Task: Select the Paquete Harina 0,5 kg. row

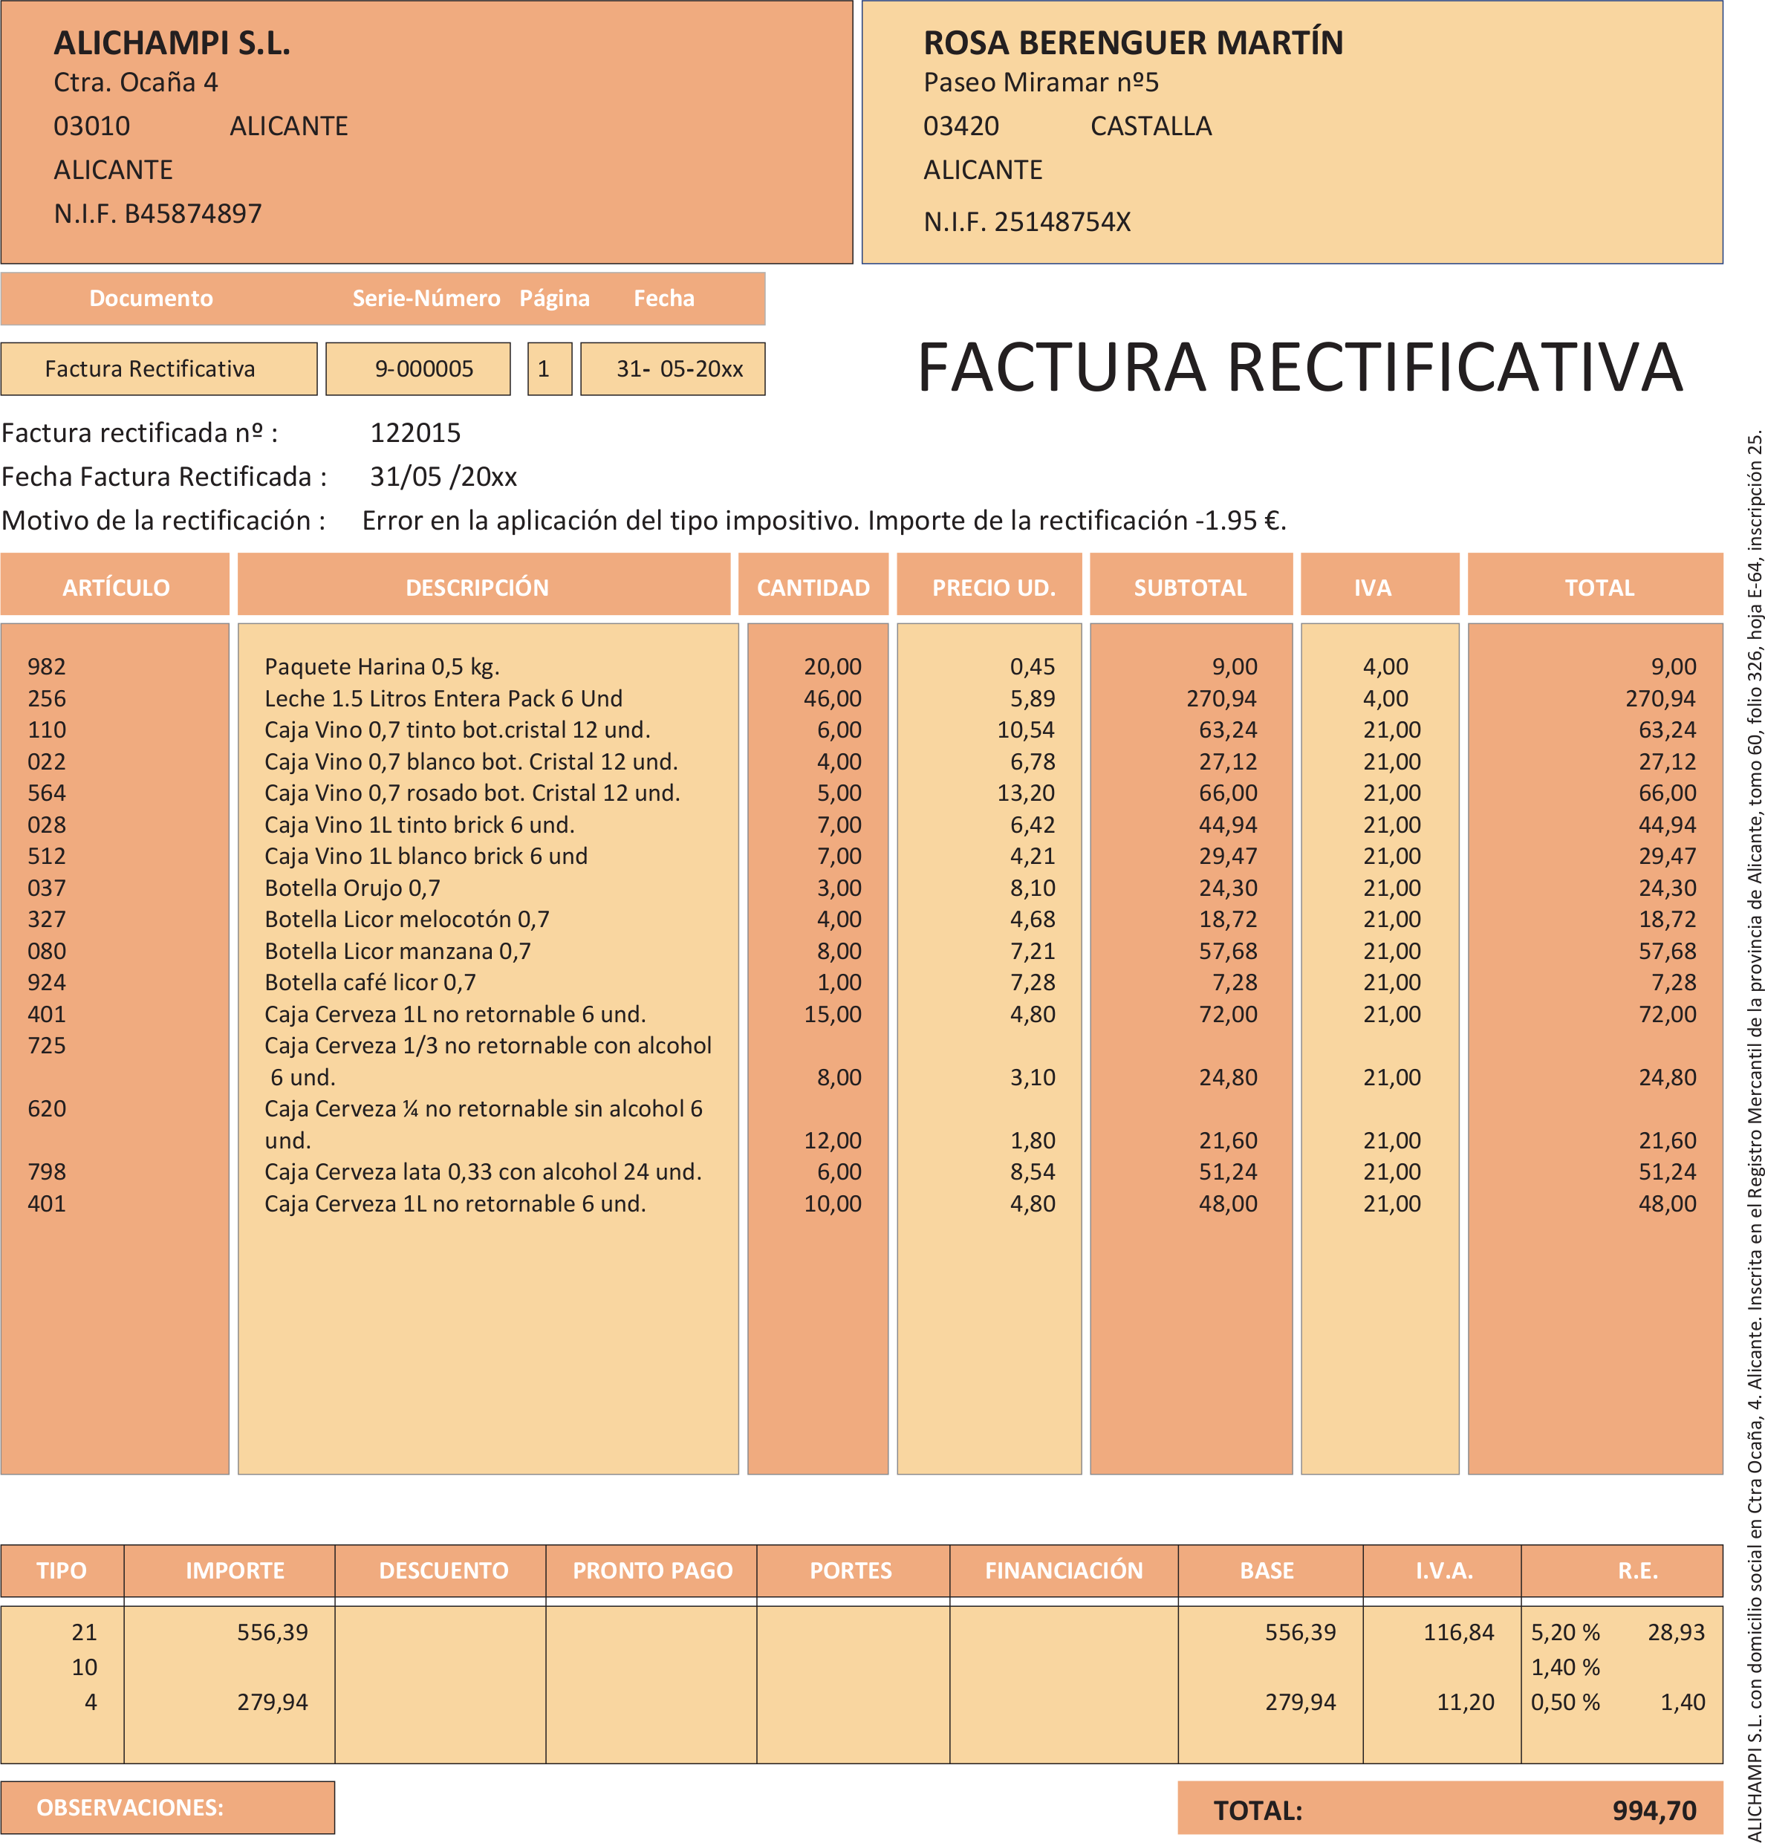Action: click(382, 666)
